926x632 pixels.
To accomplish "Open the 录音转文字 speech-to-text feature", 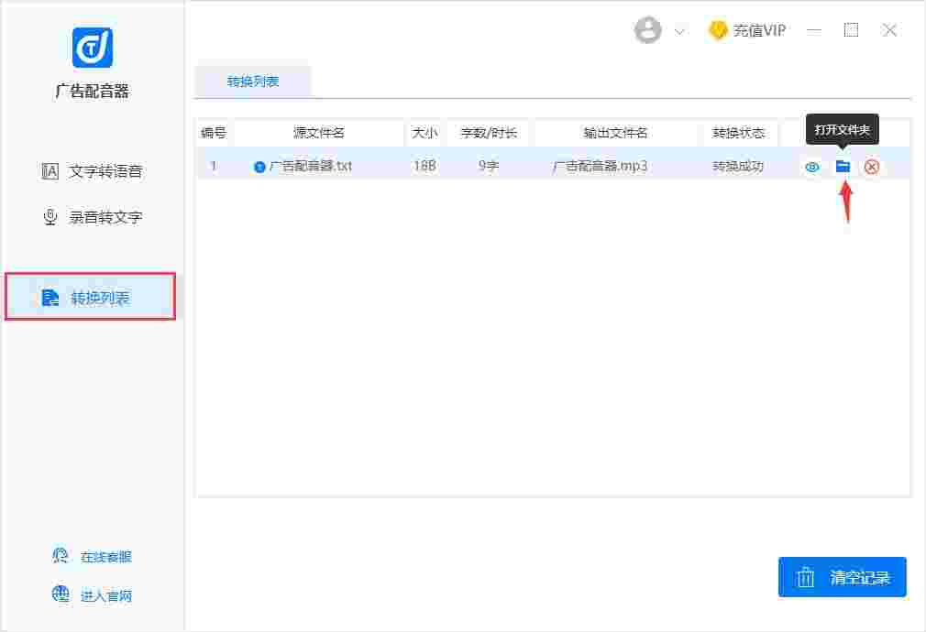I will (92, 217).
